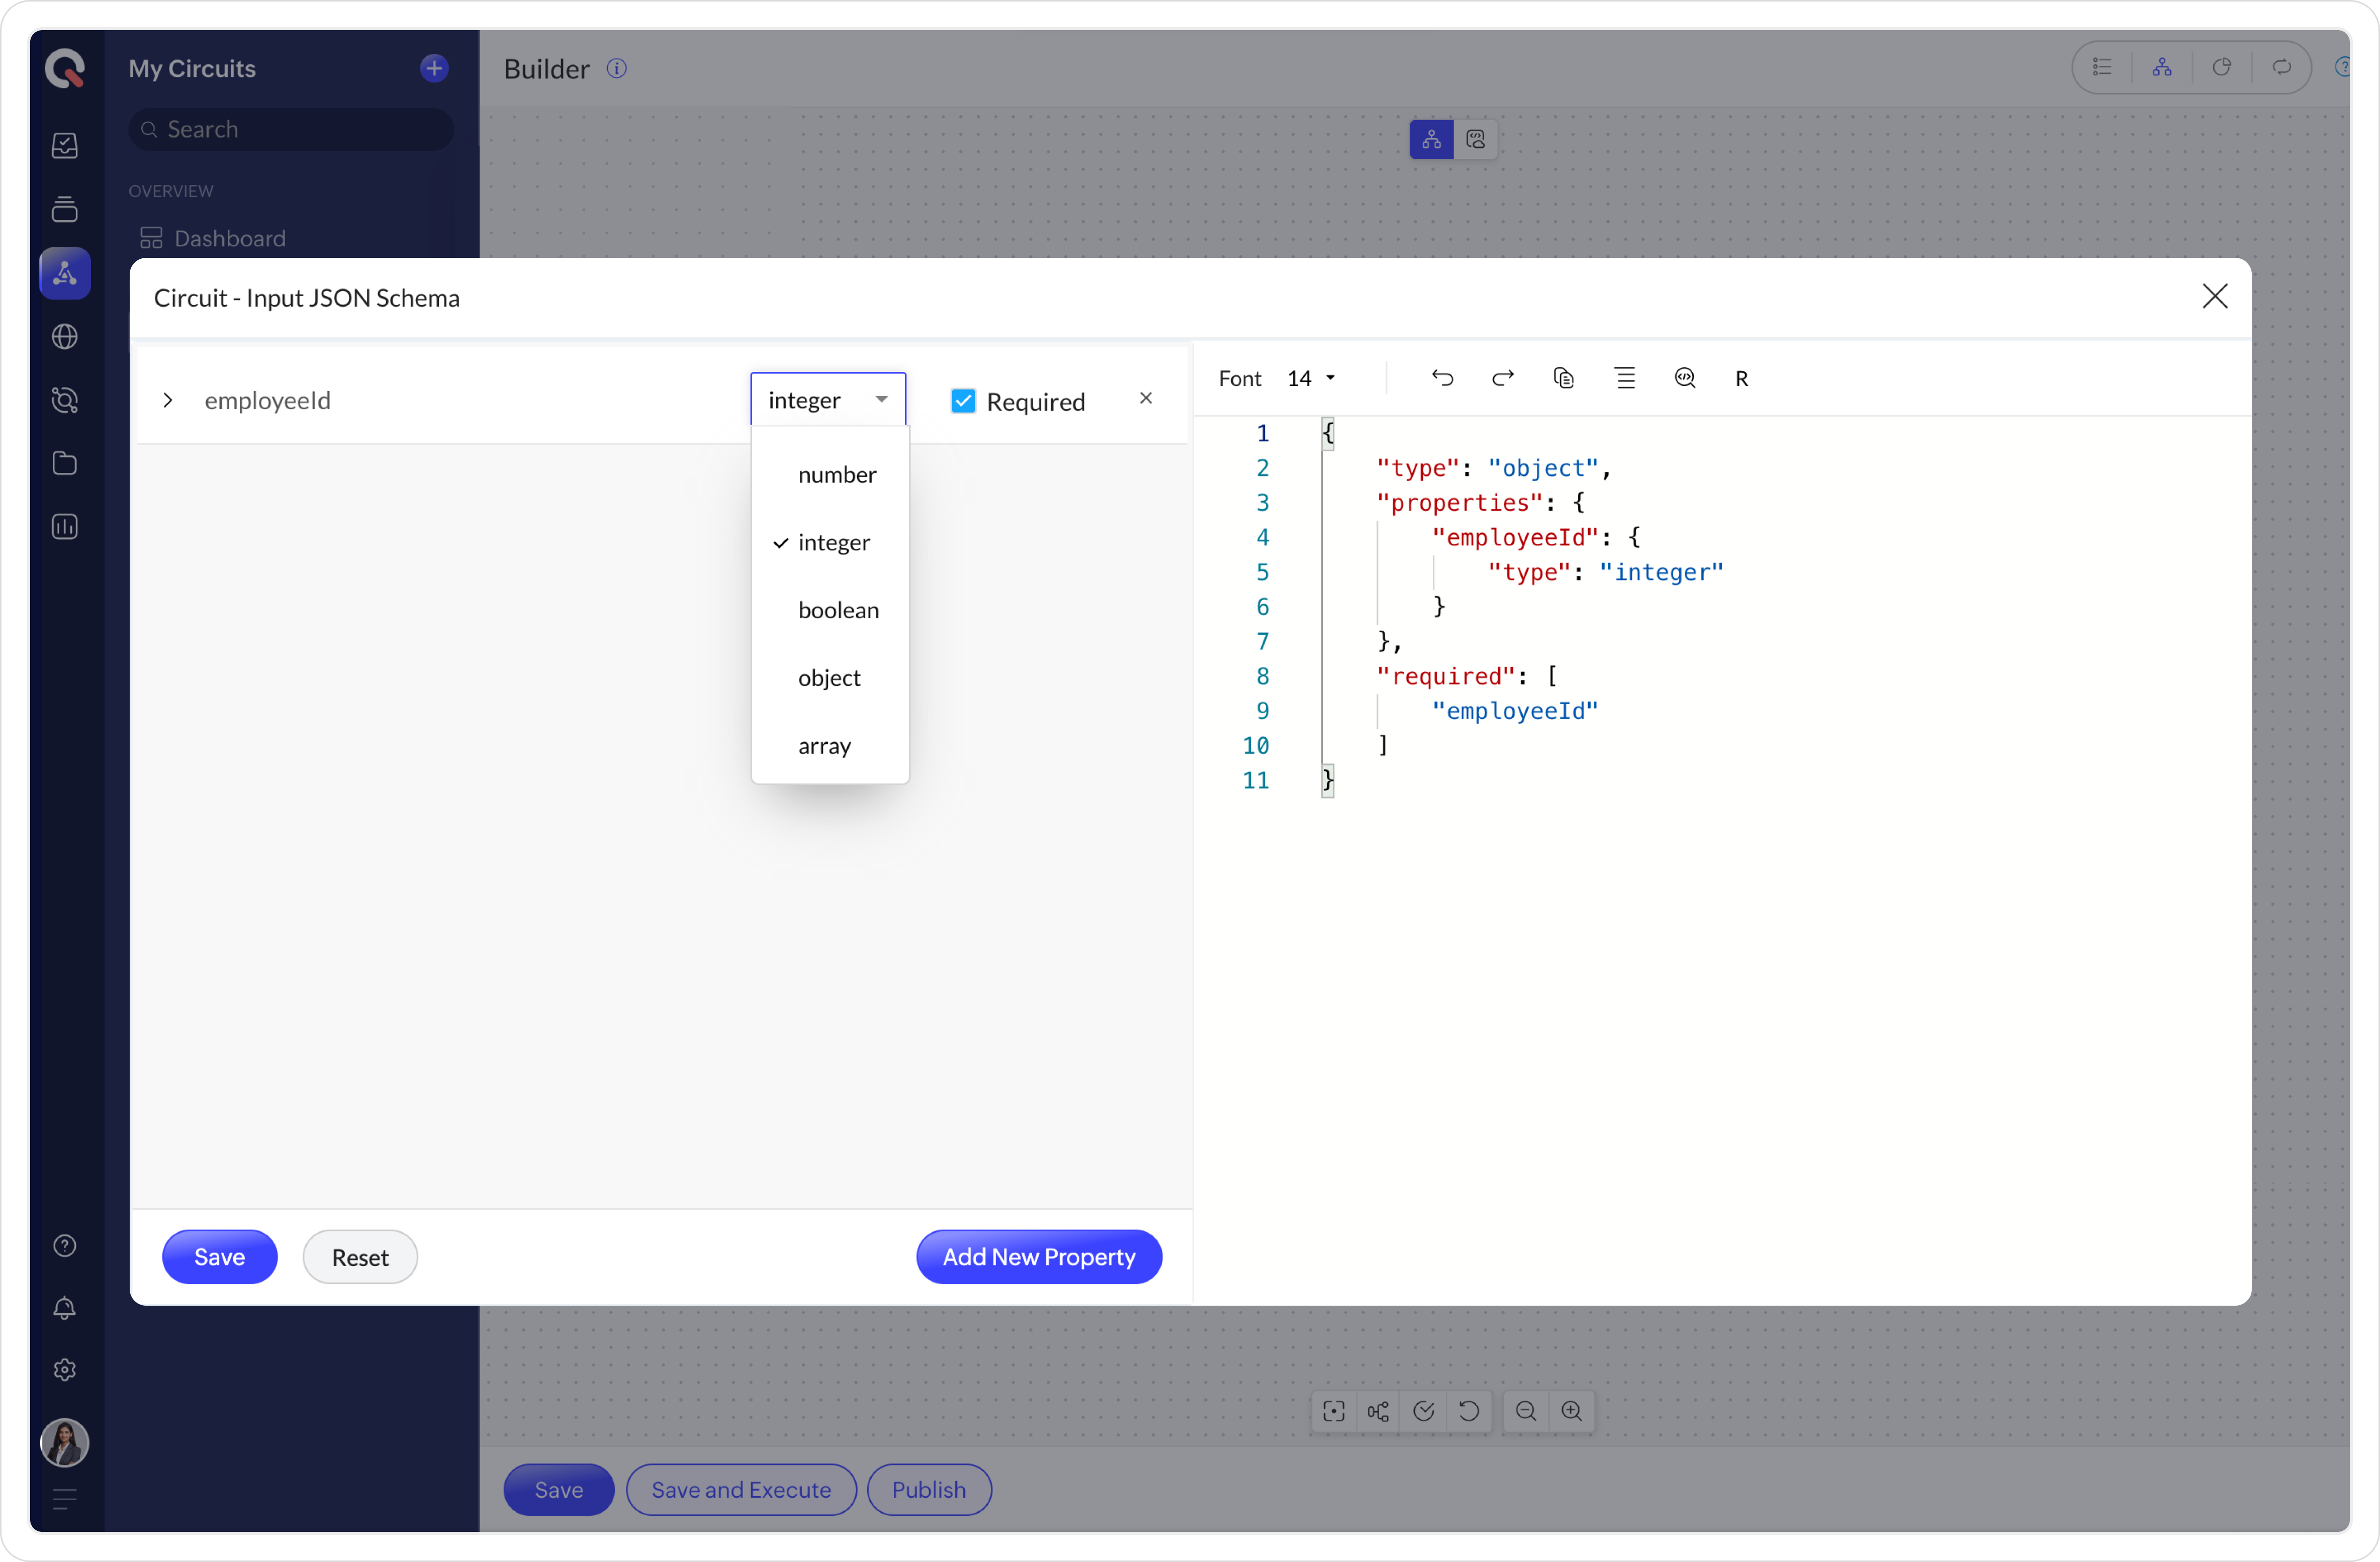Collapse the integer type dropdown
2380x1562 pixels.
(828, 400)
